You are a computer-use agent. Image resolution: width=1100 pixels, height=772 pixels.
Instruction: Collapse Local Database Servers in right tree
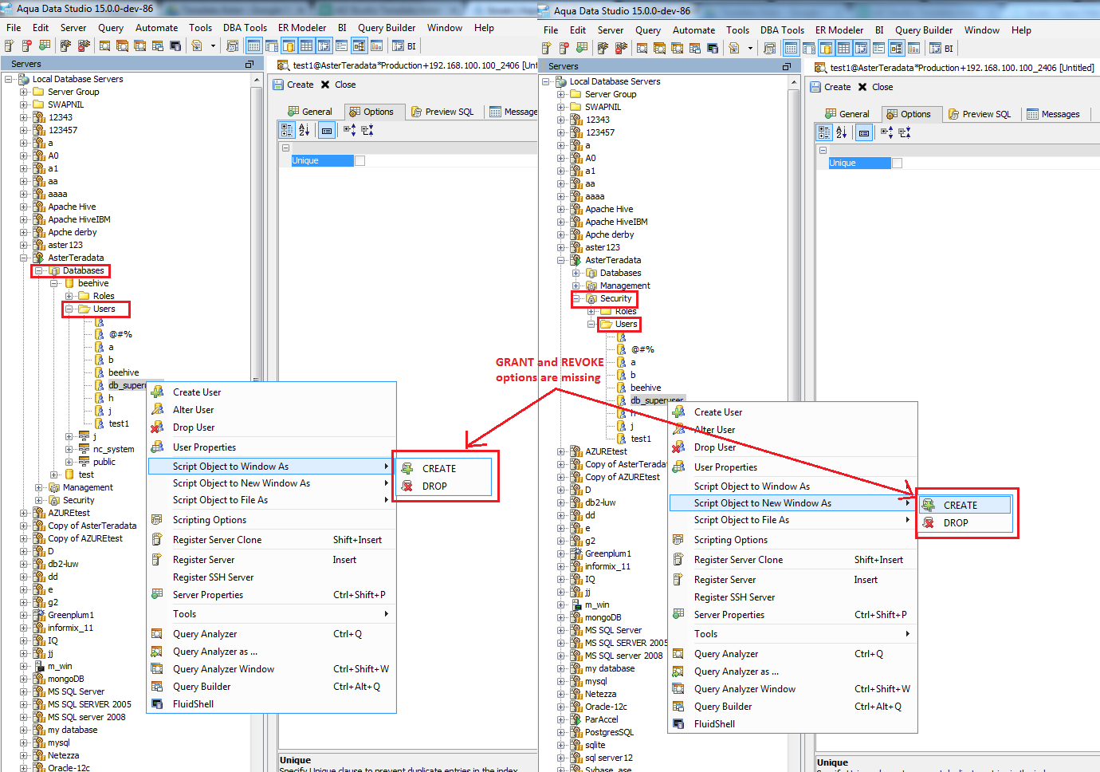(545, 81)
